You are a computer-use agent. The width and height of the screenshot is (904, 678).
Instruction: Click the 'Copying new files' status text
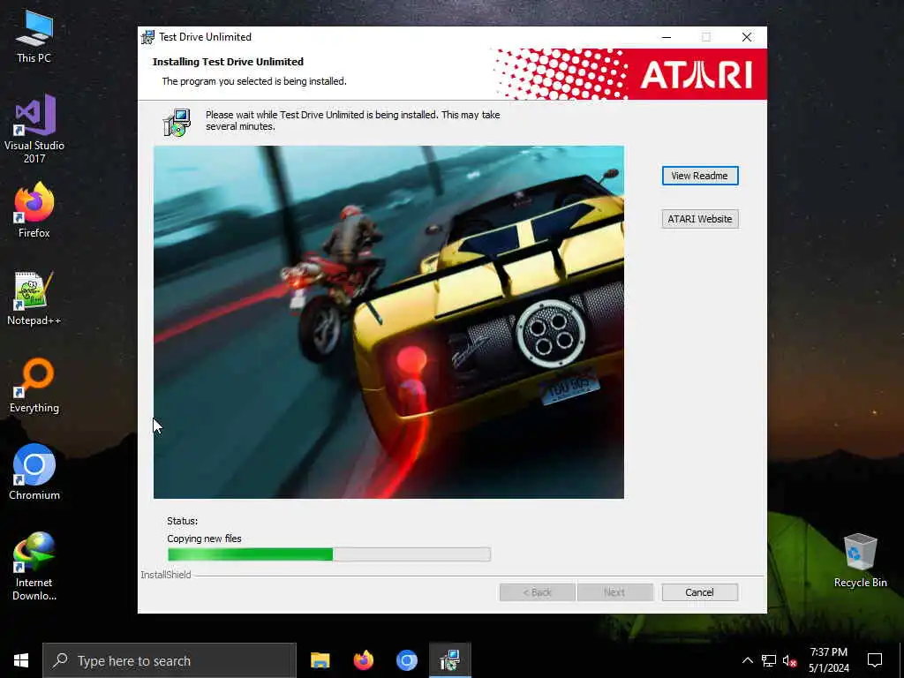click(204, 539)
